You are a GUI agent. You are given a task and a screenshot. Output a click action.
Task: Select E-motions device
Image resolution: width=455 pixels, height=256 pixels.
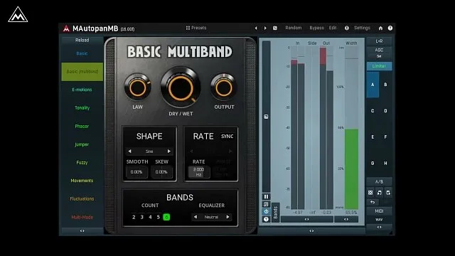(82, 90)
